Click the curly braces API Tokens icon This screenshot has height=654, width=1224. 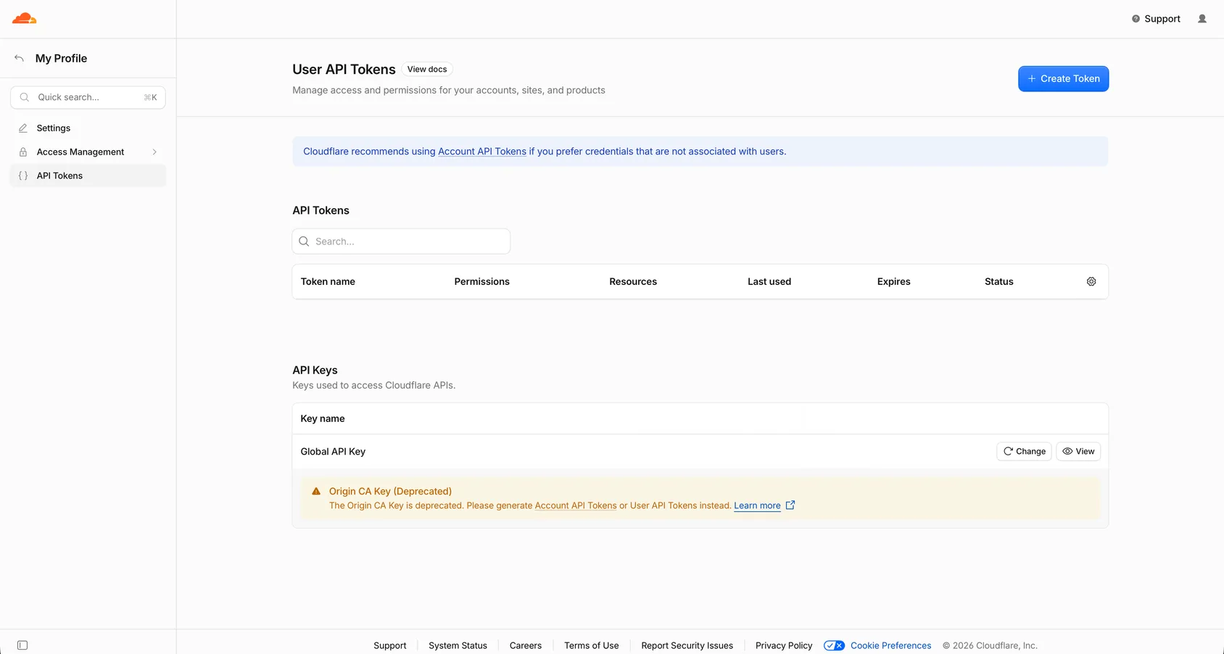(x=23, y=175)
